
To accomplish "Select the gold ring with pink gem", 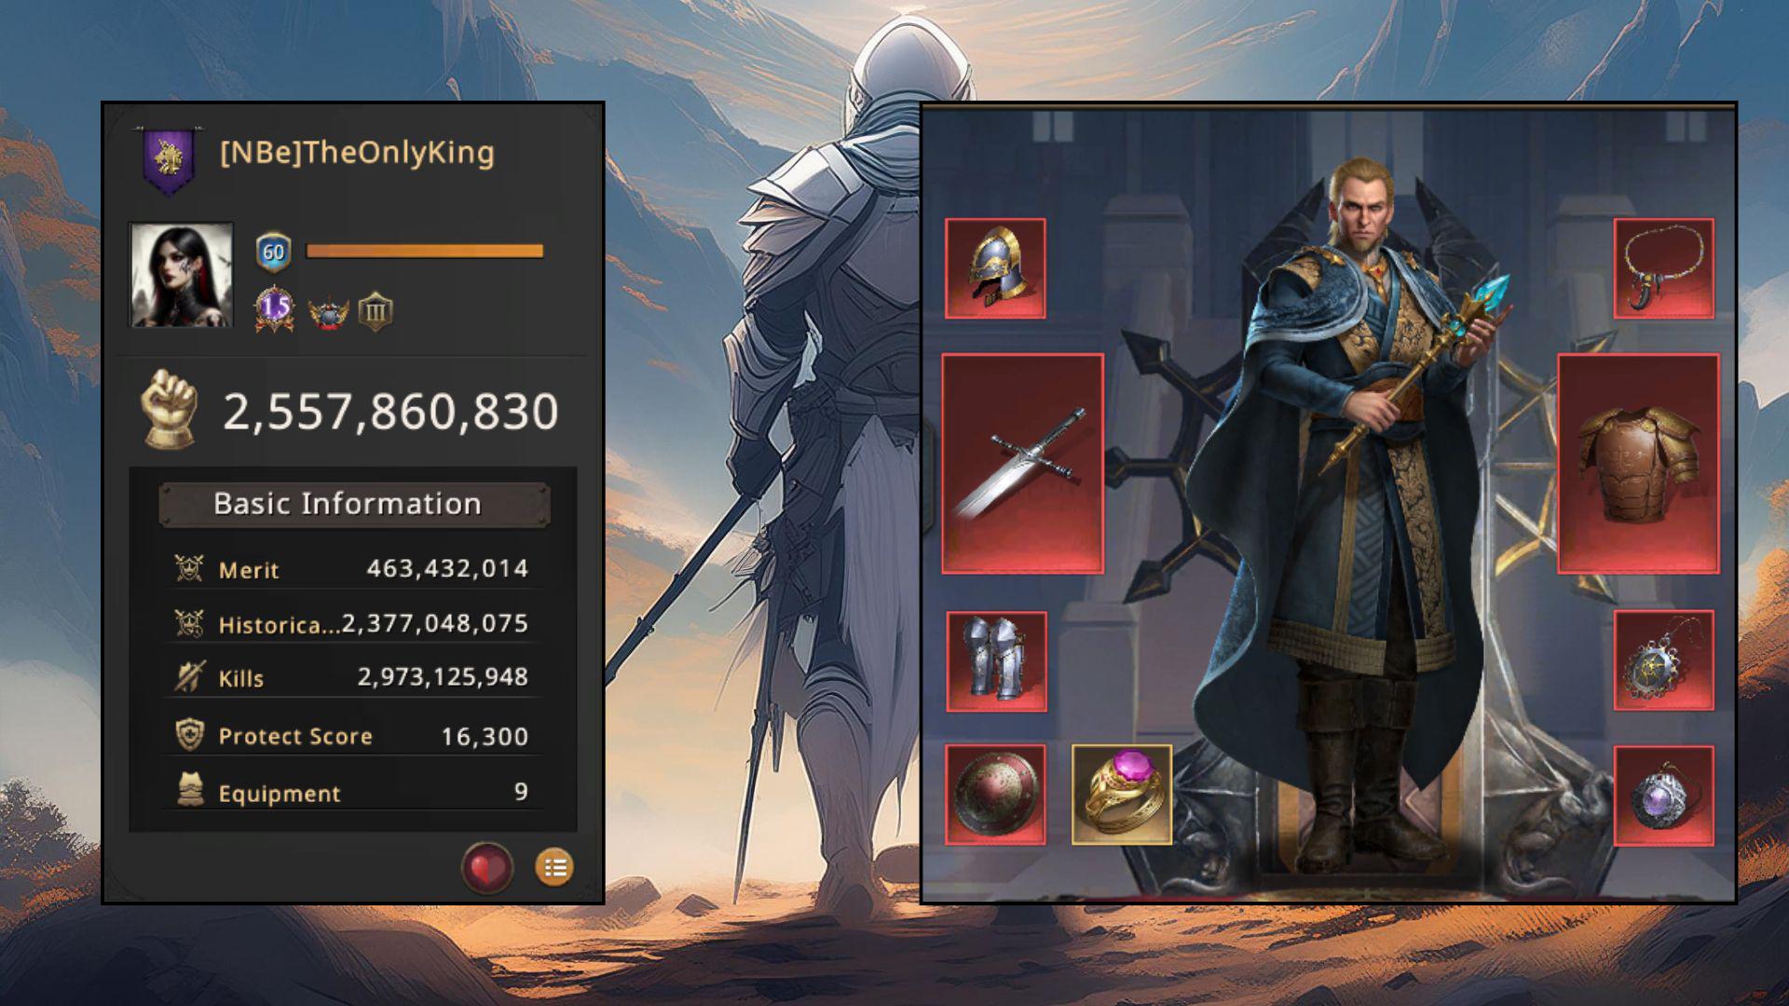I will 1122,795.
